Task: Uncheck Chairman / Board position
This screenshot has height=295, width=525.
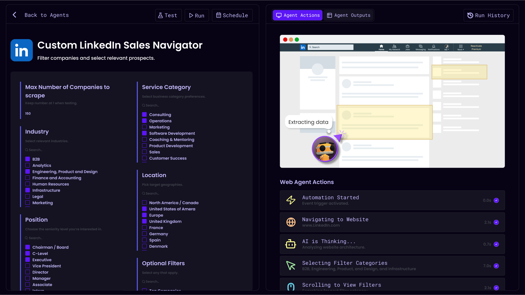Action: click(28, 247)
